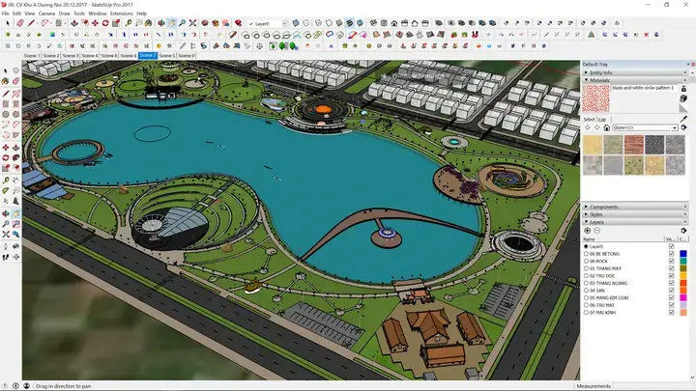The width and height of the screenshot is (696, 391).
Task: Activate the Tape Measure tool in top toolbar
Action: point(129,23)
